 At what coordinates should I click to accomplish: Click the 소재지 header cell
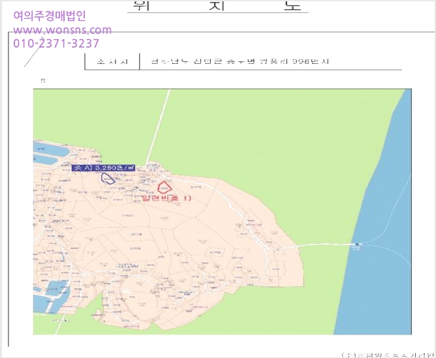112,62
